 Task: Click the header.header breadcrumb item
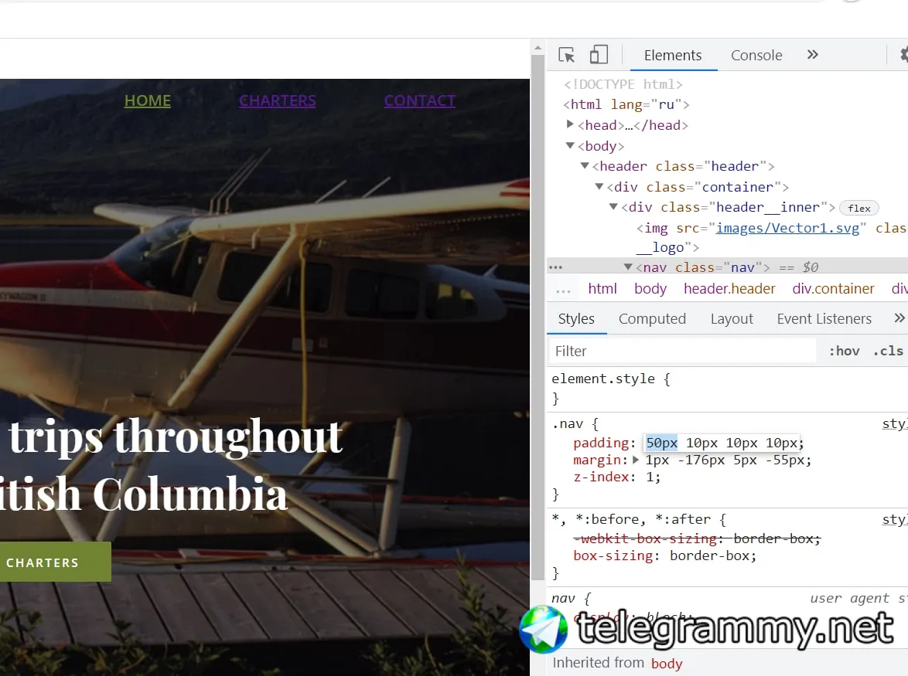click(x=729, y=289)
